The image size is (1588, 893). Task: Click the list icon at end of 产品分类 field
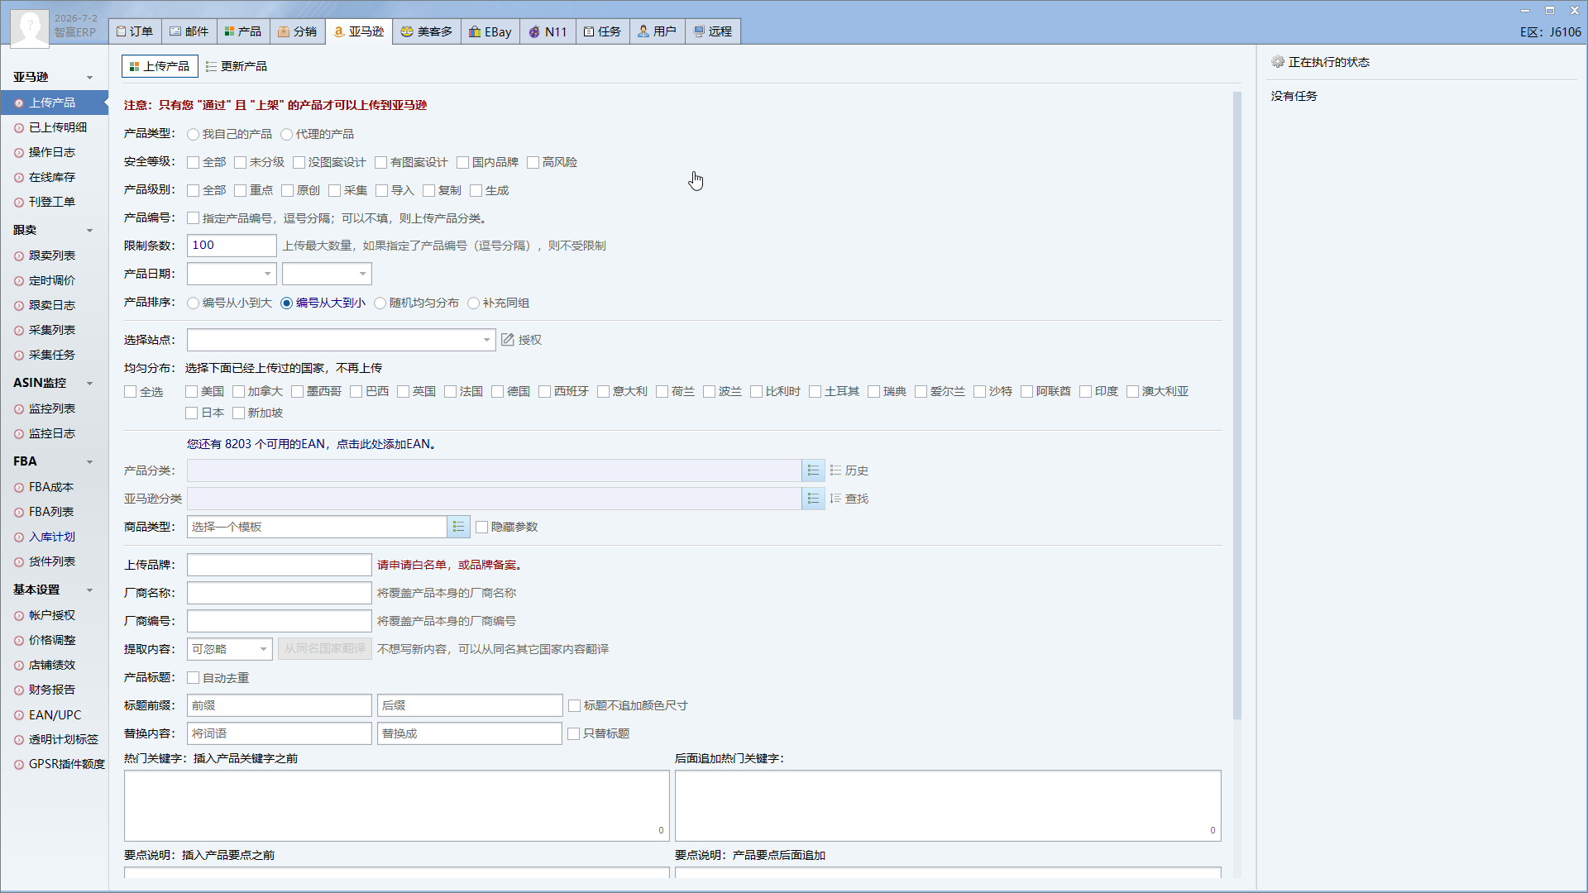[813, 470]
